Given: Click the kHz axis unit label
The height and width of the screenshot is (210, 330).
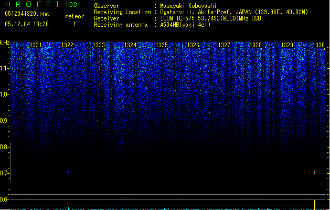Looking at the screenshot, I should point(5,43).
